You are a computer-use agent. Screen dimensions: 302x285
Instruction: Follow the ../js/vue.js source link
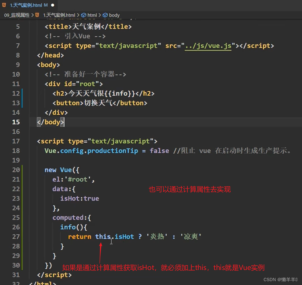point(208,46)
